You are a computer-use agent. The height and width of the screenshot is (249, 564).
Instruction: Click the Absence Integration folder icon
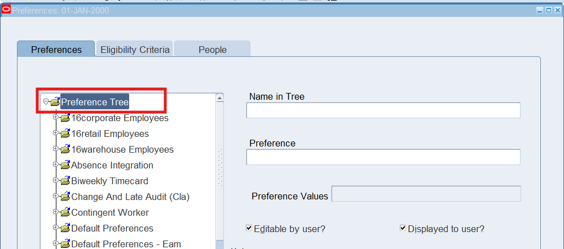(65, 166)
